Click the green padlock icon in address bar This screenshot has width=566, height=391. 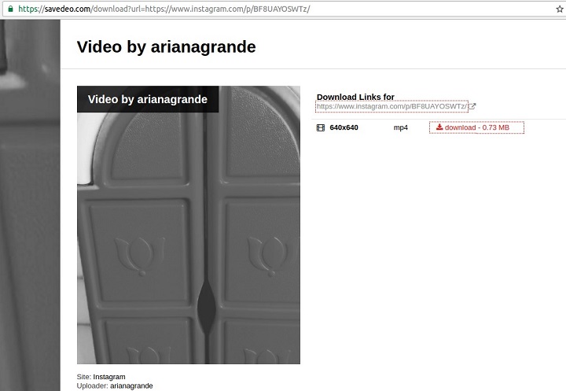click(x=10, y=9)
